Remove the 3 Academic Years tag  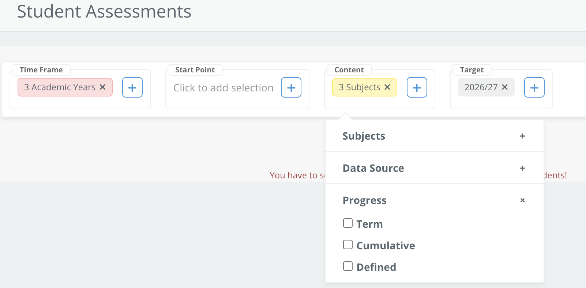(x=103, y=87)
